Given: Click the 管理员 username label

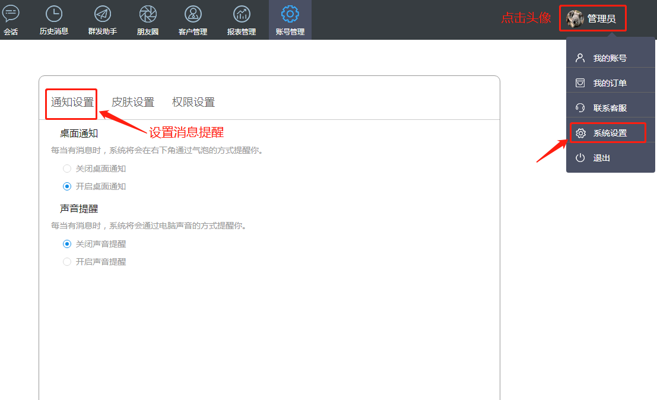Looking at the screenshot, I should click(602, 19).
